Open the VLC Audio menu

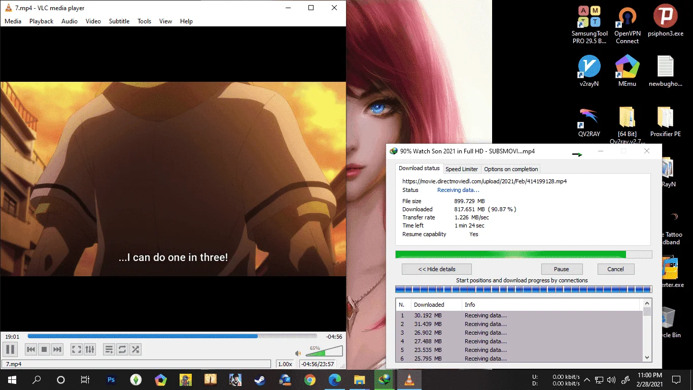[70, 21]
